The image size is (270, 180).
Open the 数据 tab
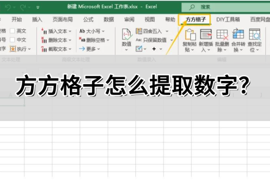pyautogui.click(x=108, y=19)
